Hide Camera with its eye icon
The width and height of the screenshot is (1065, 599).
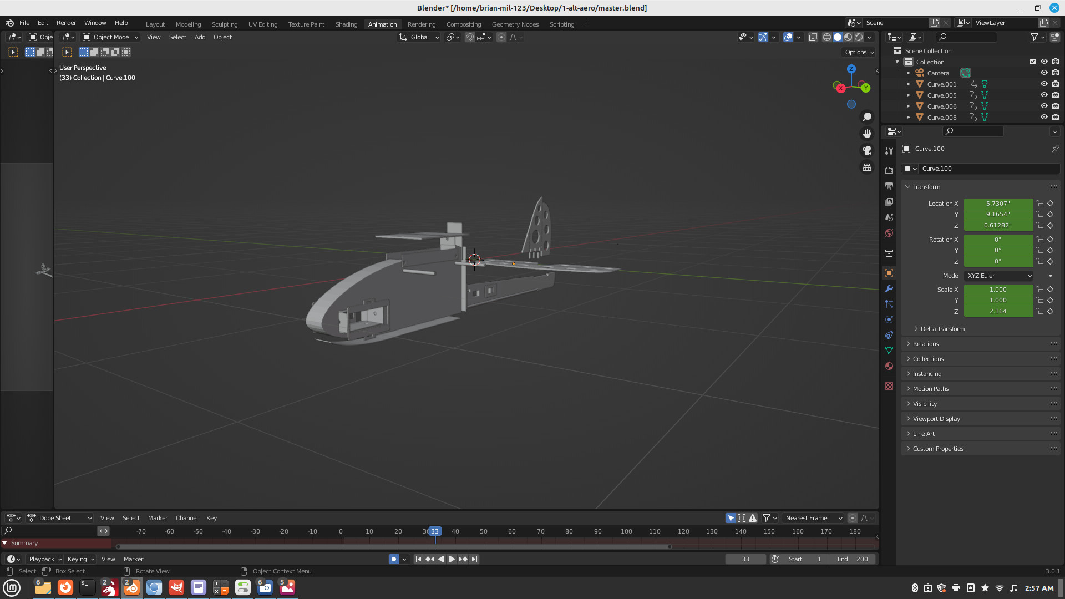(1044, 73)
